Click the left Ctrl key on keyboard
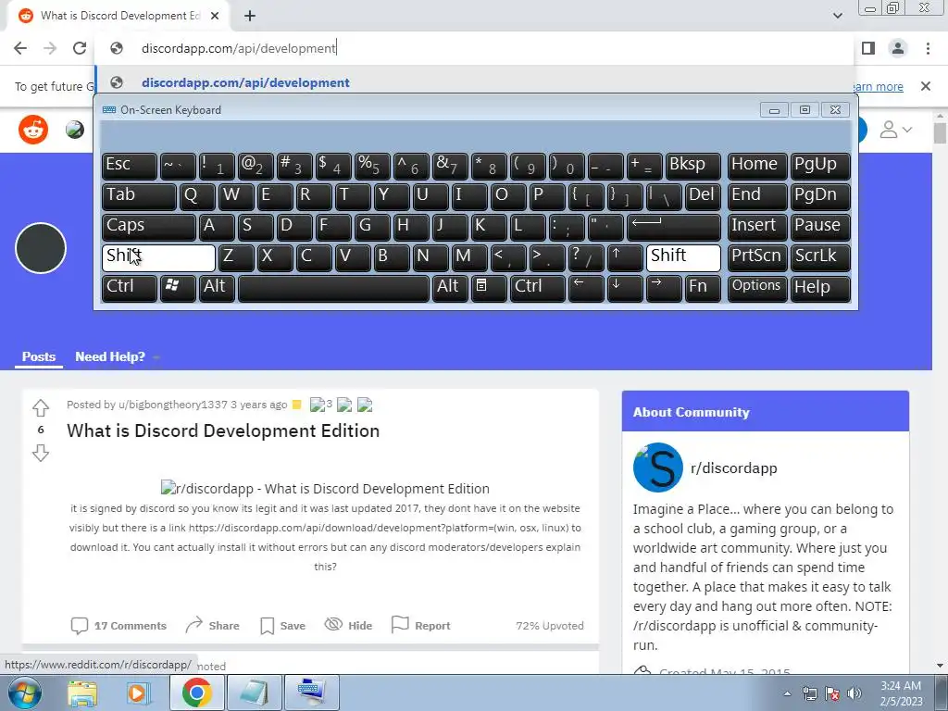The image size is (948, 711). tap(130, 288)
